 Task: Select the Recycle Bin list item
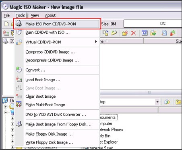click(x=105, y=136)
